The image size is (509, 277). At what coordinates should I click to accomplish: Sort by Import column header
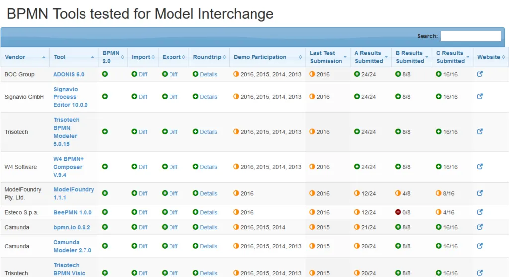pos(143,57)
